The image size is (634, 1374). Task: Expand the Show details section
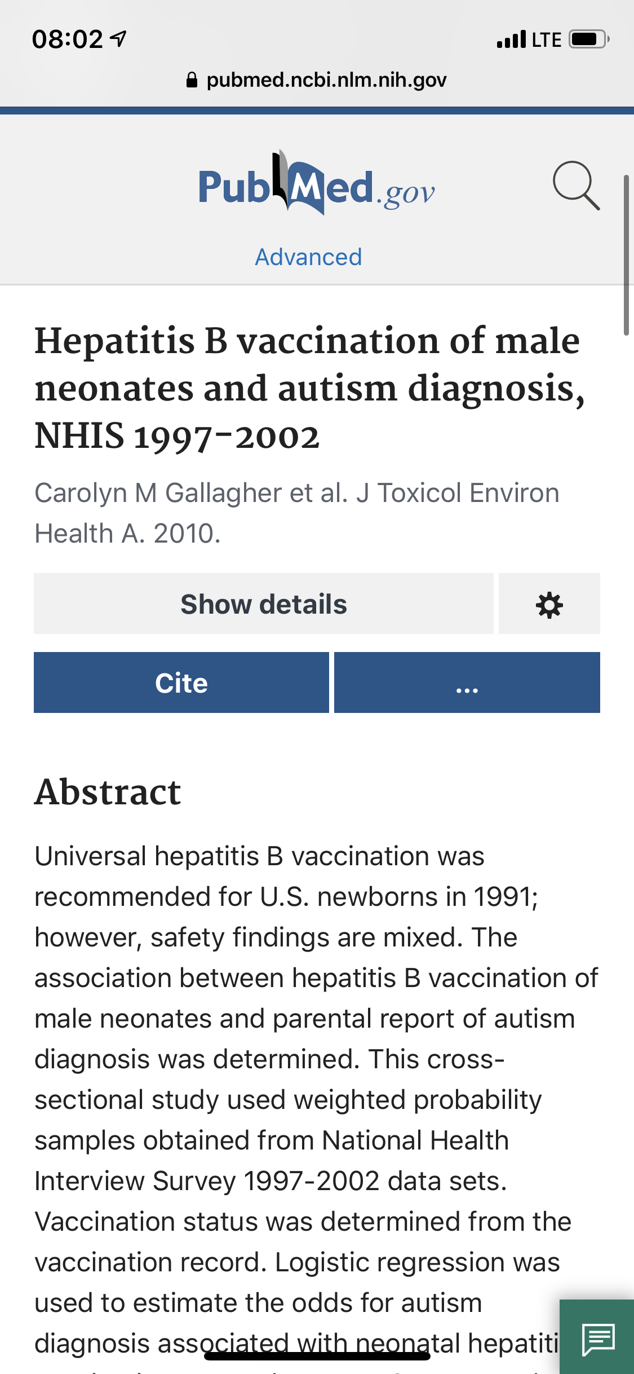tap(263, 604)
